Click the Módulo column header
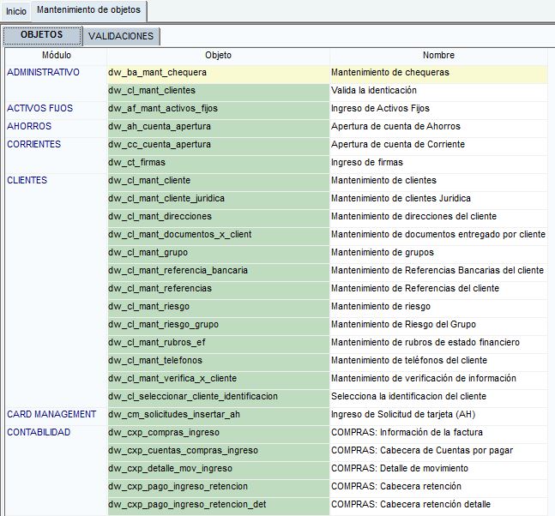Screen dimensions: 555x516 pyautogui.click(x=57, y=55)
